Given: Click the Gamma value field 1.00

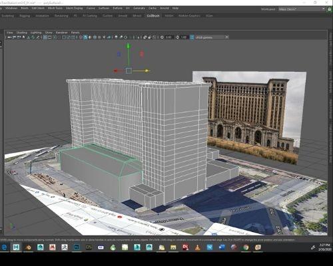Looking at the screenshot, I should pyautogui.click(x=184, y=37).
